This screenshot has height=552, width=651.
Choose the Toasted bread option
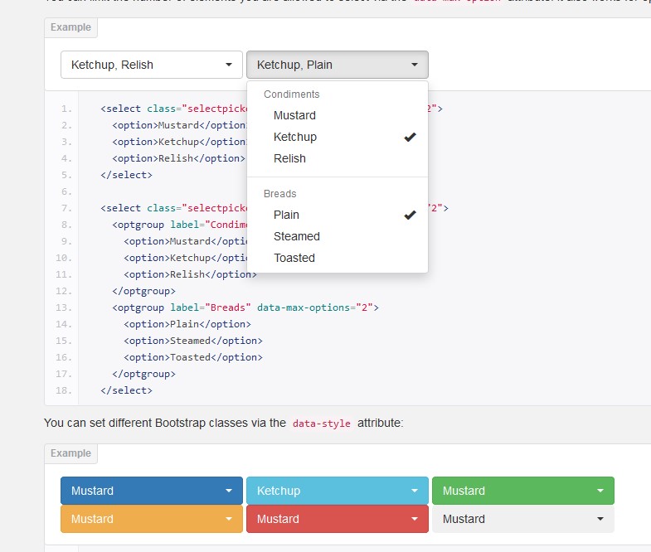click(x=294, y=258)
